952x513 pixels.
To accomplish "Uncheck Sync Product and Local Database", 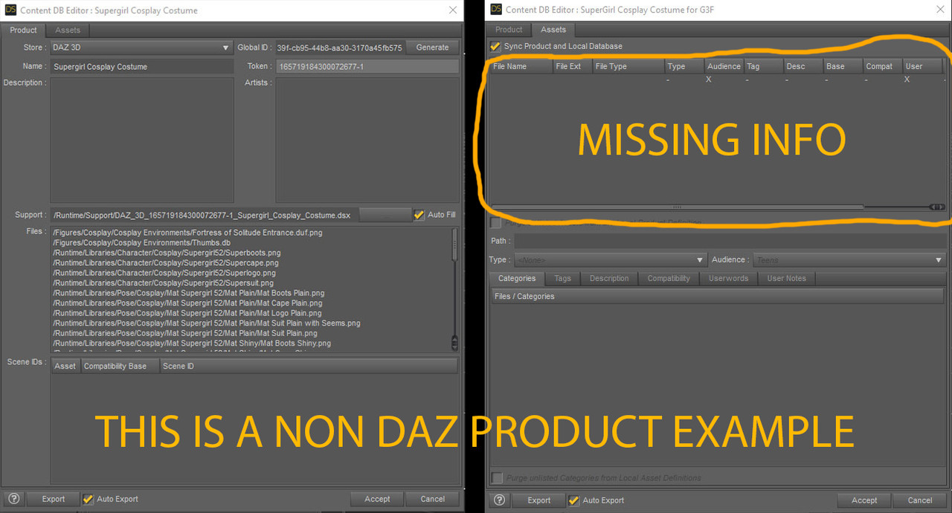I will pyautogui.click(x=495, y=46).
